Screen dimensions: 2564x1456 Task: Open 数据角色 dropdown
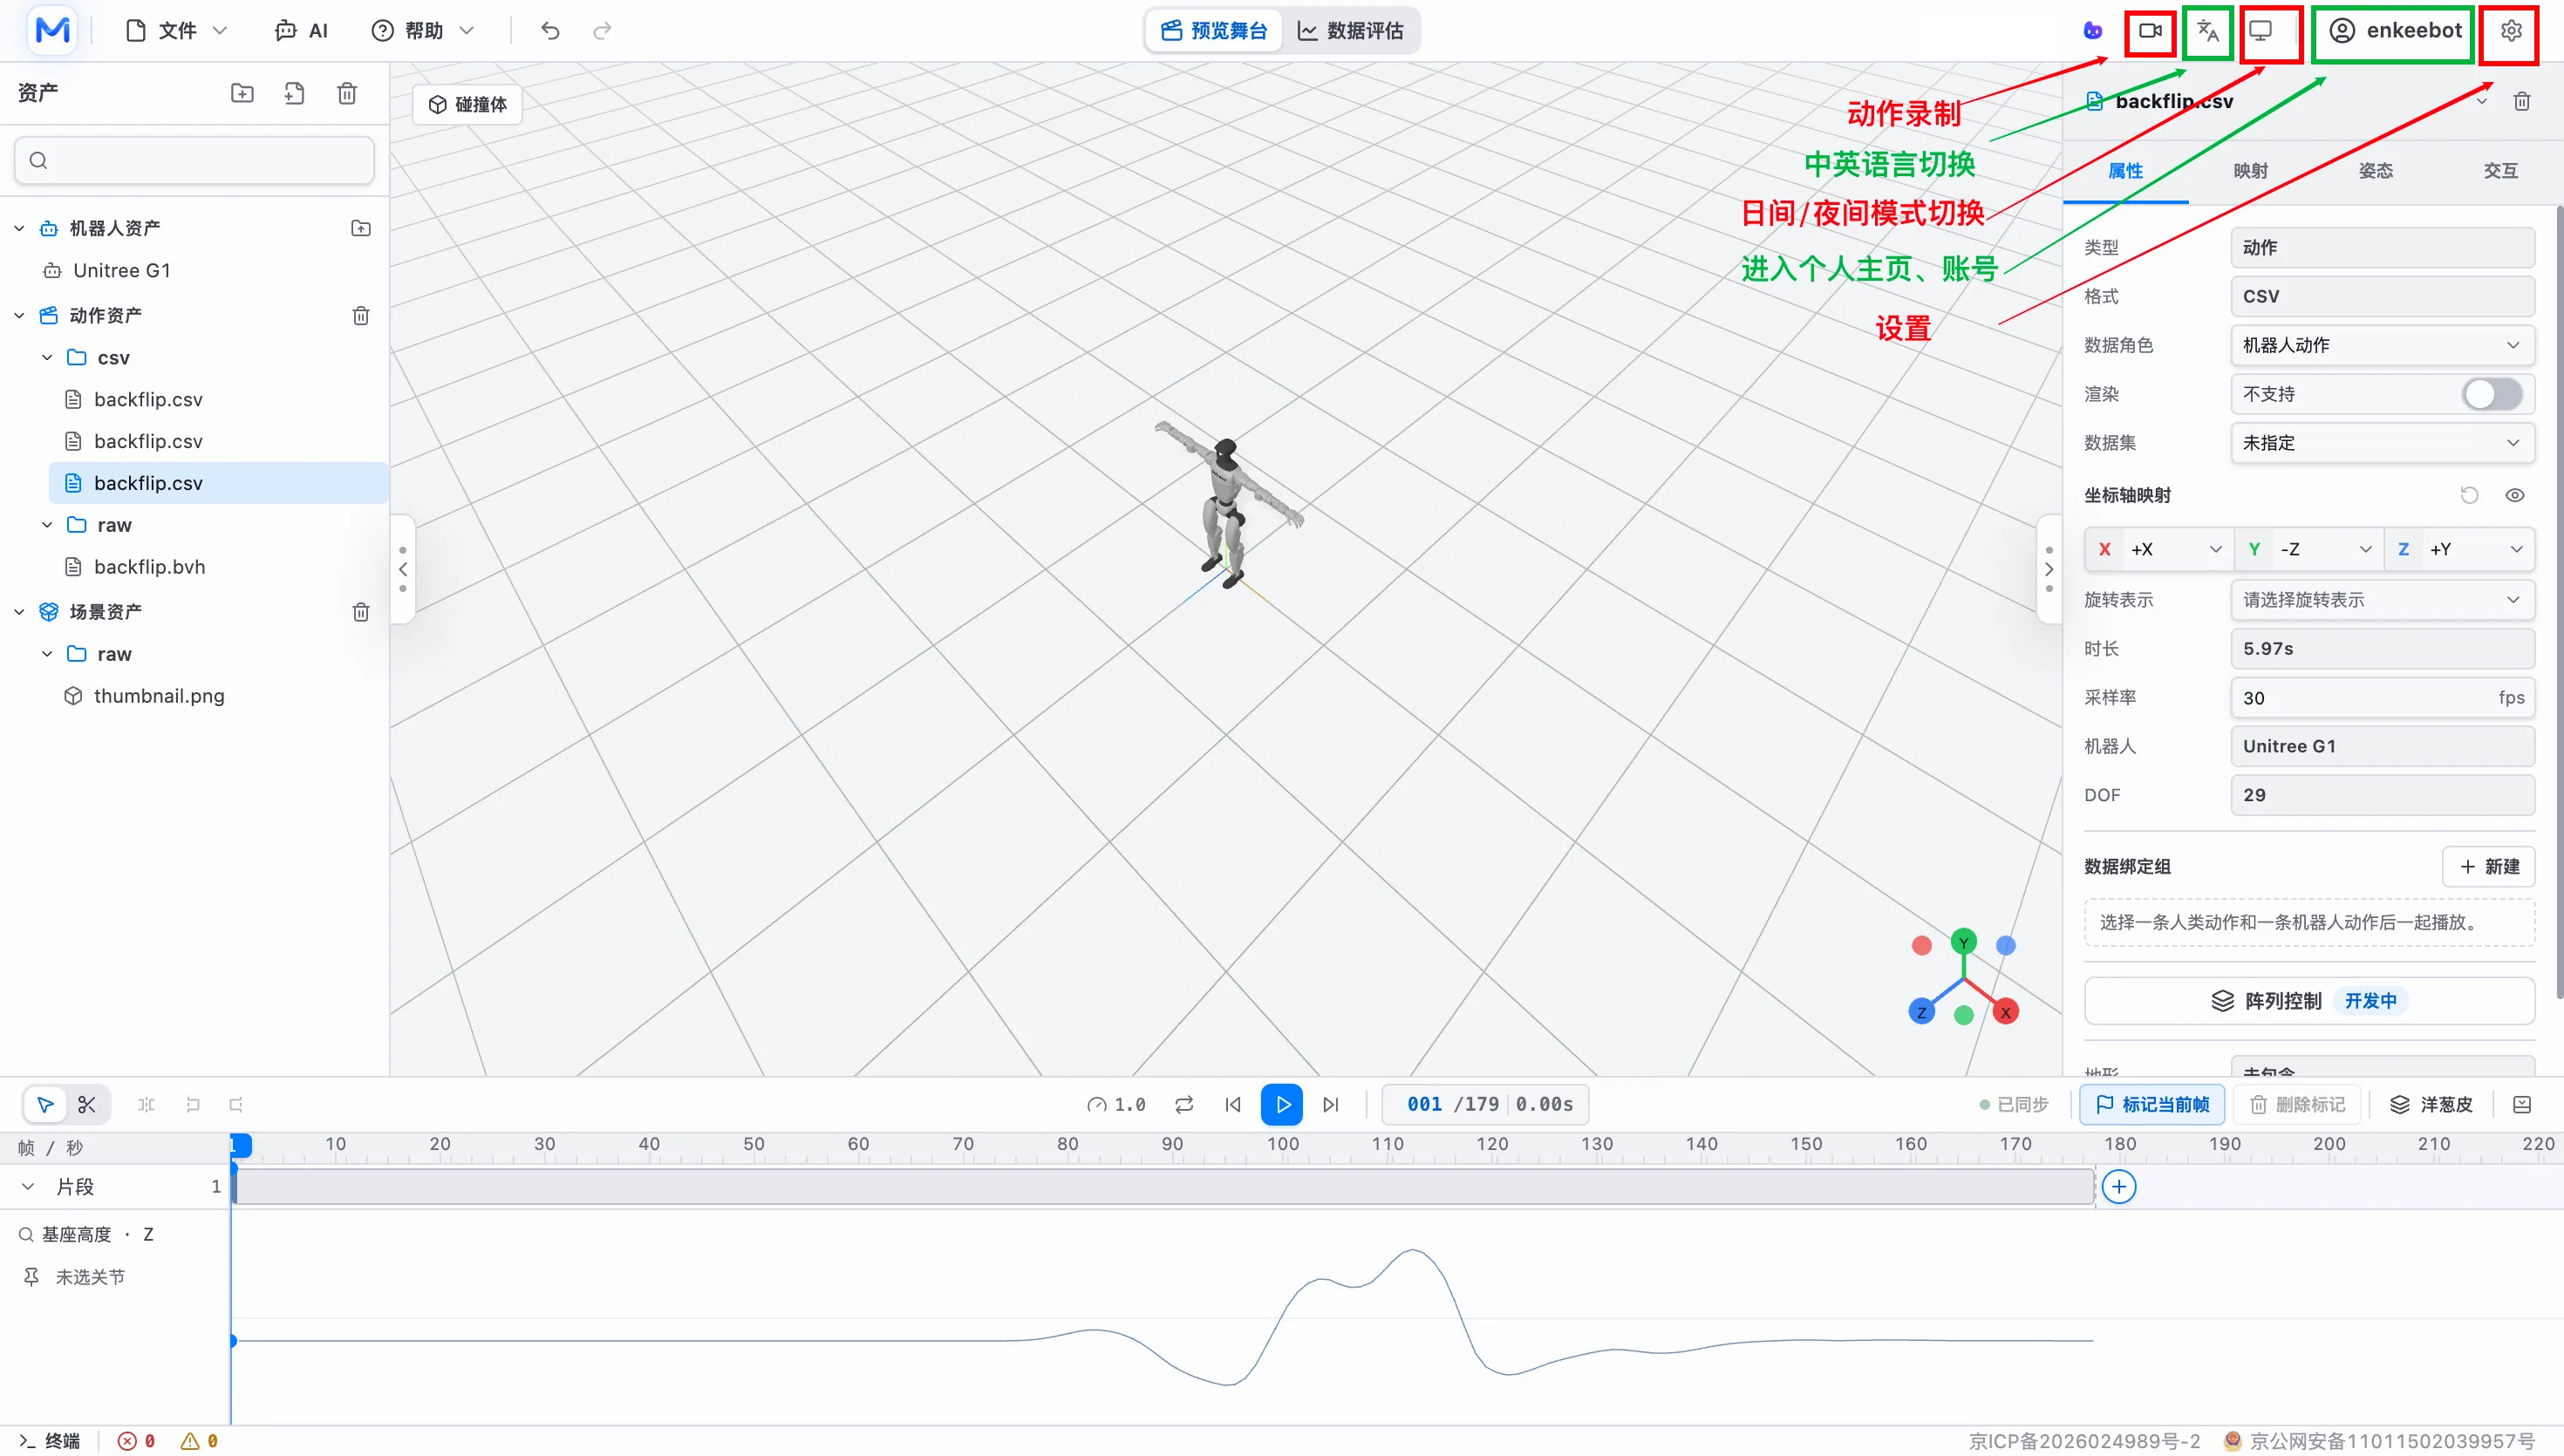point(2382,345)
